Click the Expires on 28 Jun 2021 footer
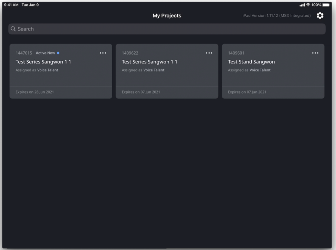The height and width of the screenshot is (250, 336). point(34,92)
